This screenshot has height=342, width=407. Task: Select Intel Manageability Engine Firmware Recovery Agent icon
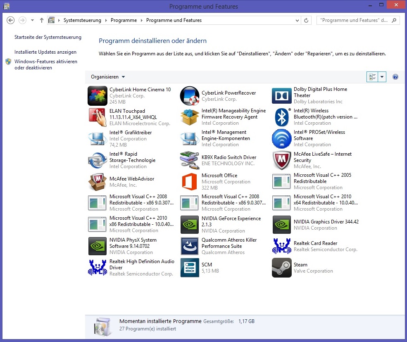(190, 117)
